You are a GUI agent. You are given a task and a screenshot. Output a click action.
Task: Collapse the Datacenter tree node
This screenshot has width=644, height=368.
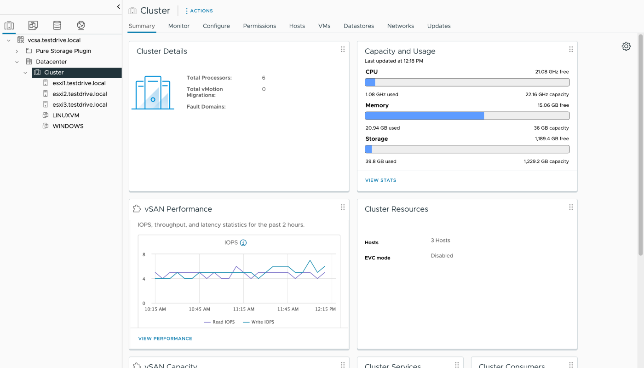coord(17,62)
